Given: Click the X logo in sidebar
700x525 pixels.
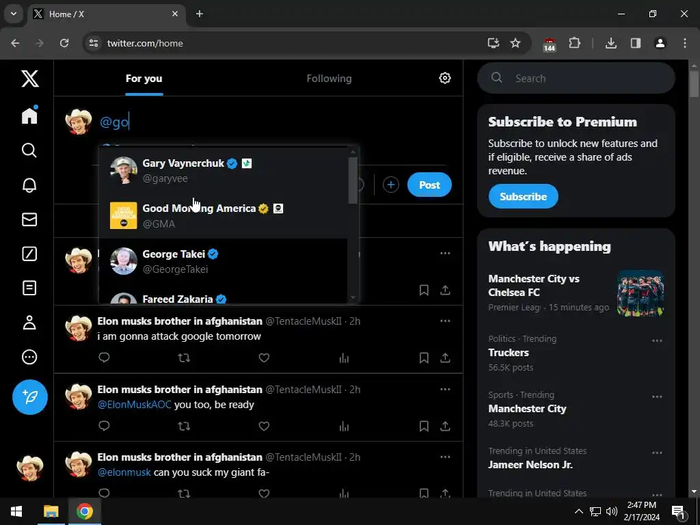Looking at the screenshot, I should tap(30, 79).
